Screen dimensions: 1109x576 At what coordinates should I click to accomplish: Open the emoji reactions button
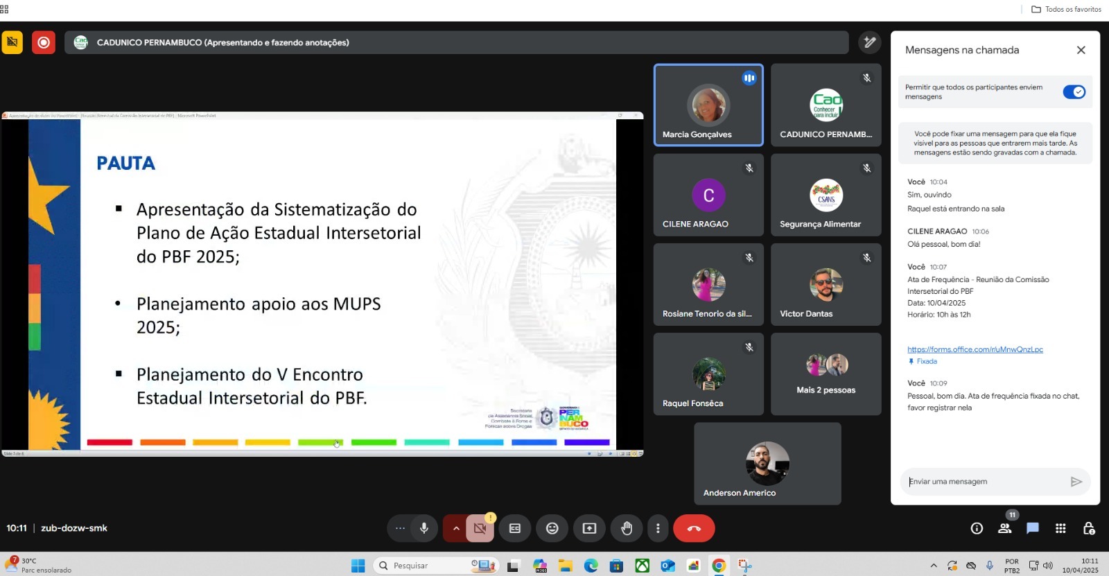552,528
